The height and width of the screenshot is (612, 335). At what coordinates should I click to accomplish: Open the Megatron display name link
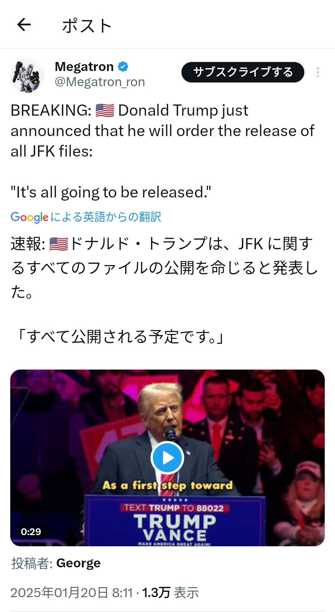point(84,67)
